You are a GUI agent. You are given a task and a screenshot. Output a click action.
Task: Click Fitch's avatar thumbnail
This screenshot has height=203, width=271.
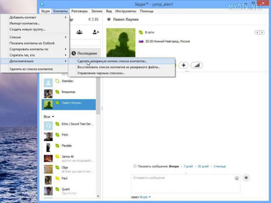click(48, 137)
